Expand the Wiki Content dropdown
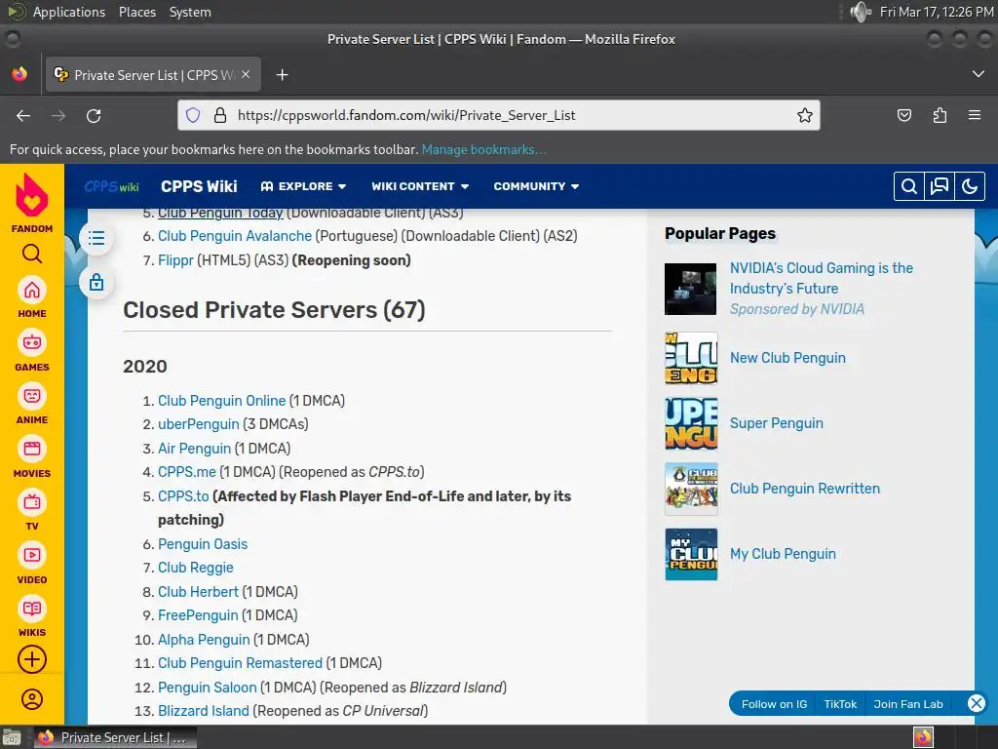 point(420,186)
